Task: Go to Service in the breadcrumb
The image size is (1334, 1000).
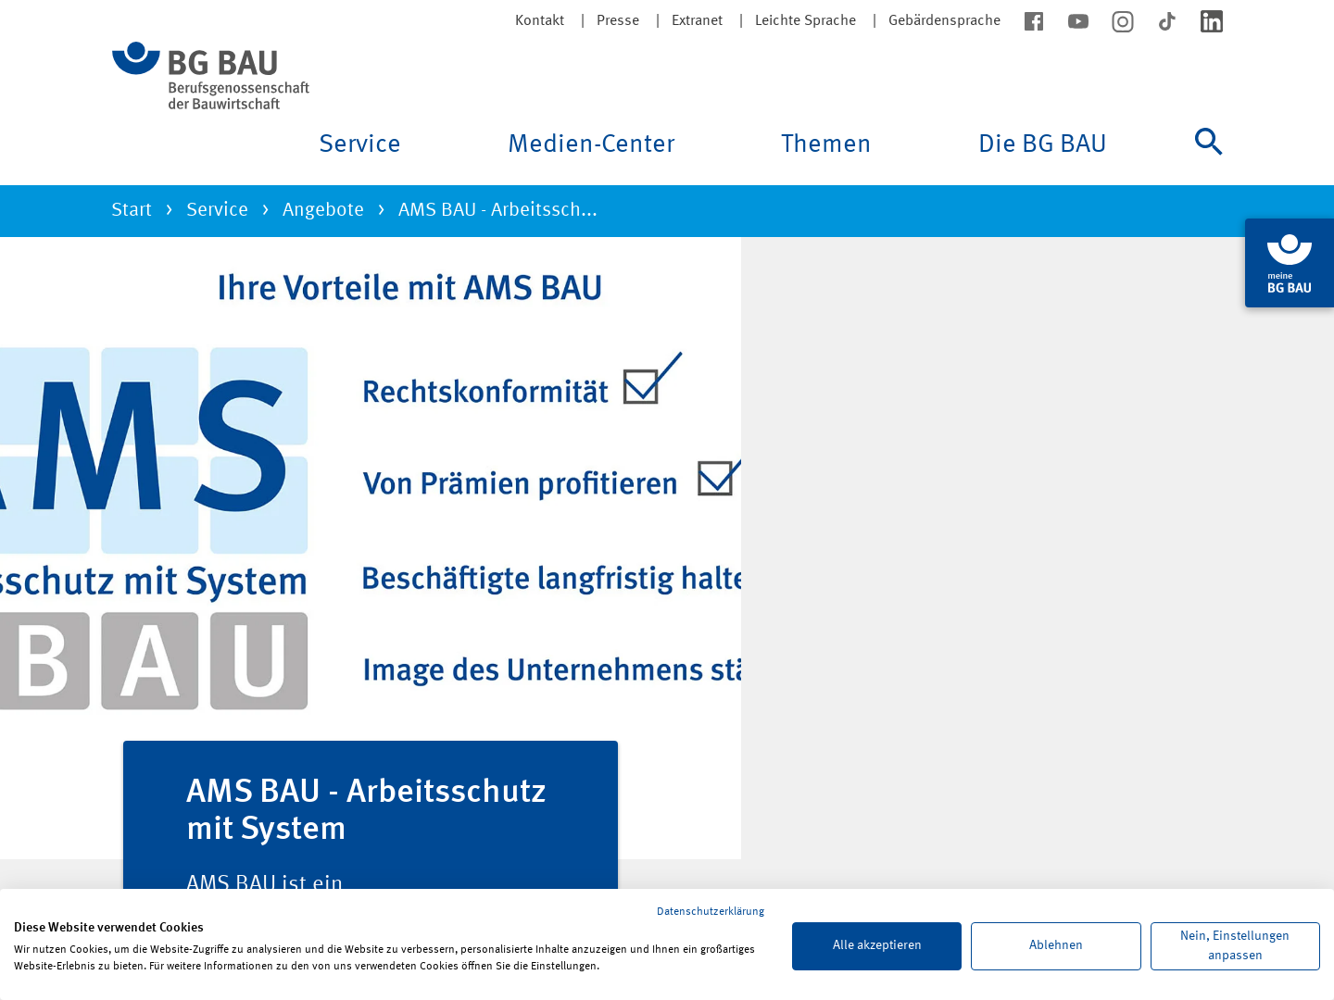Action: pyautogui.click(x=217, y=209)
